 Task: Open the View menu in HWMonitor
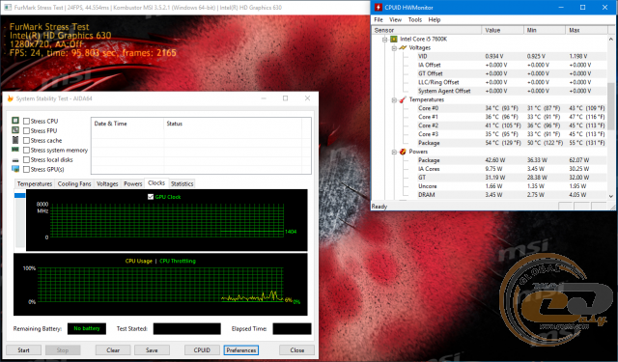[395, 19]
